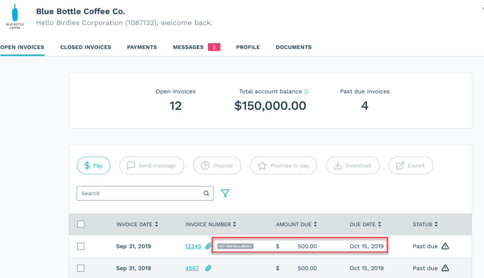Sort by Status column arrows
The width and height of the screenshot is (484, 278).
tap(436, 225)
